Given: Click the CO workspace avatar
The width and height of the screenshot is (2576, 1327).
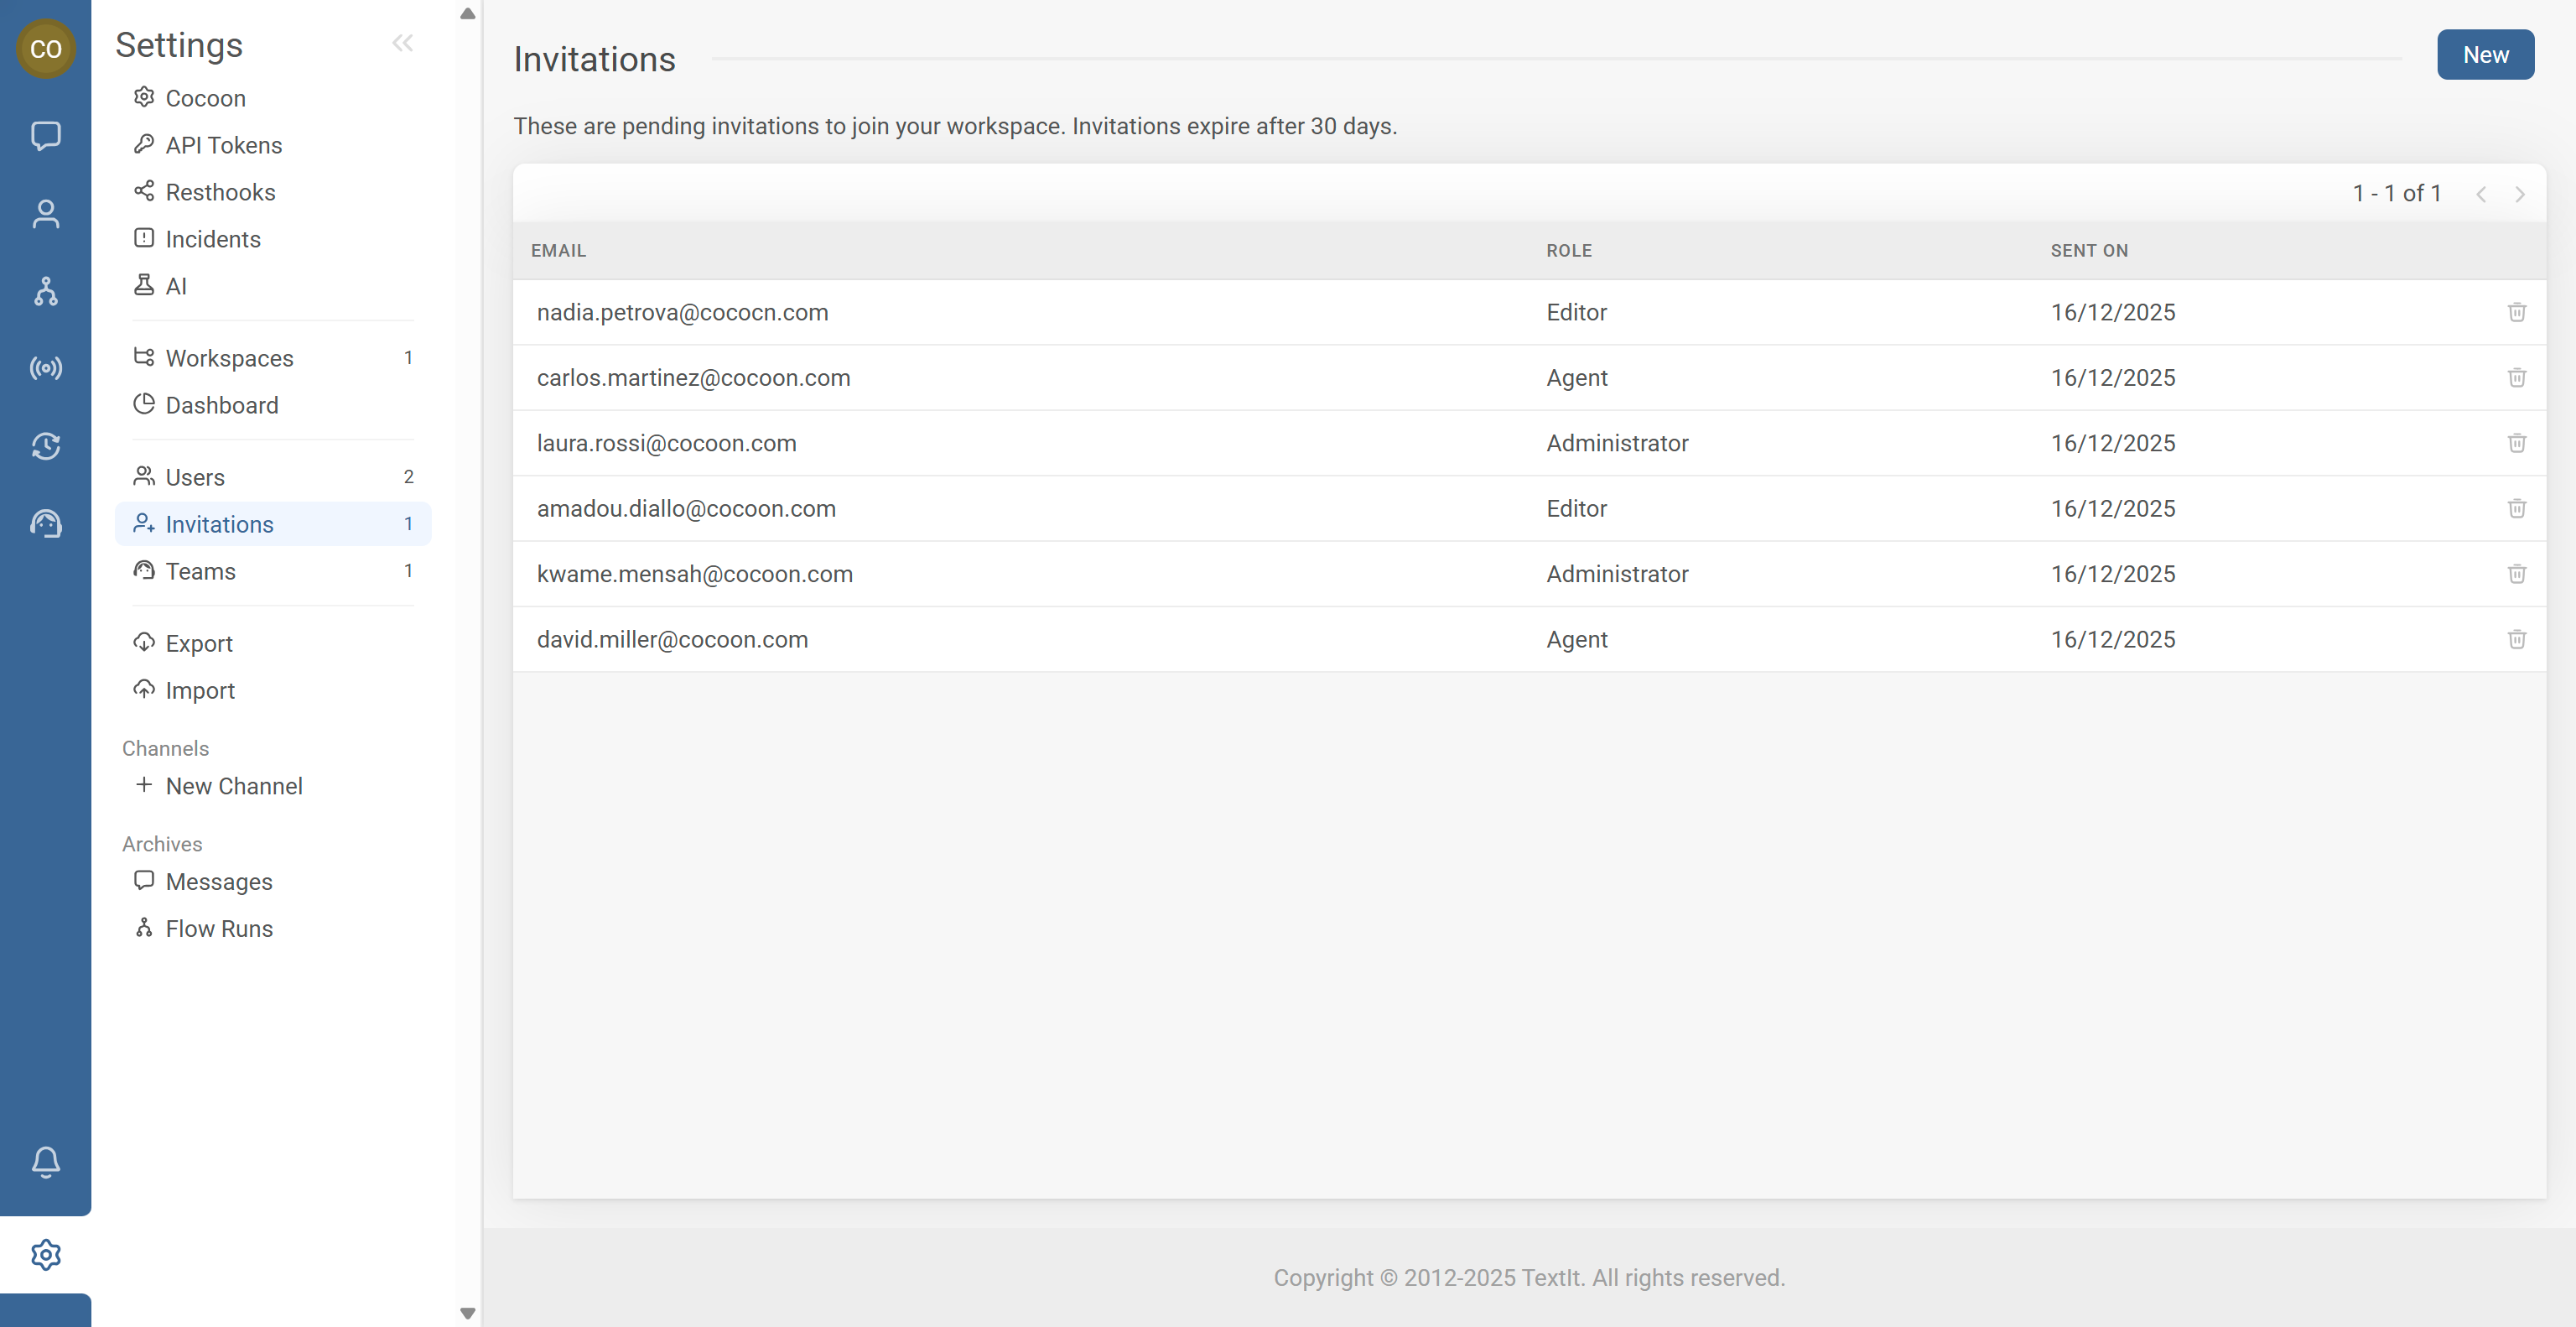Looking at the screenshot, I should 46,48.
